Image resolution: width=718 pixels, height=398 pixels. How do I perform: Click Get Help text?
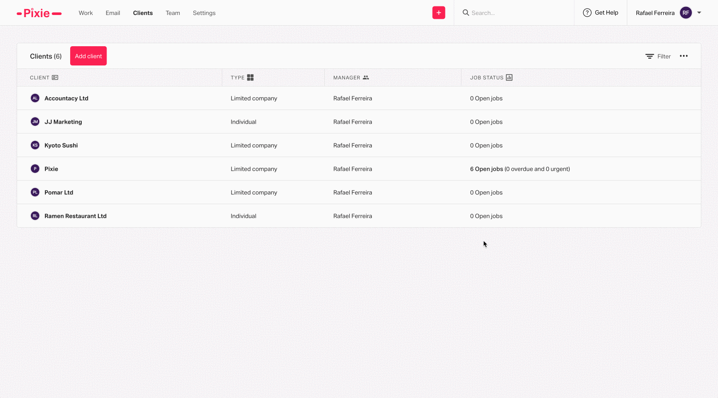pyautogui.click(x=606, y=13)
